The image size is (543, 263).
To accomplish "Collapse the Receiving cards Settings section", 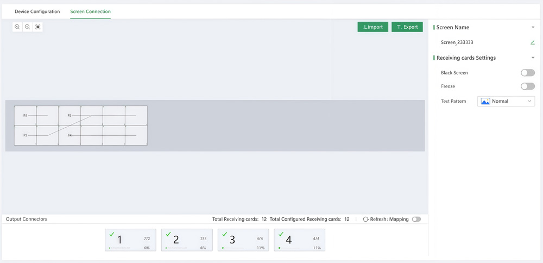I will point(533,58).
